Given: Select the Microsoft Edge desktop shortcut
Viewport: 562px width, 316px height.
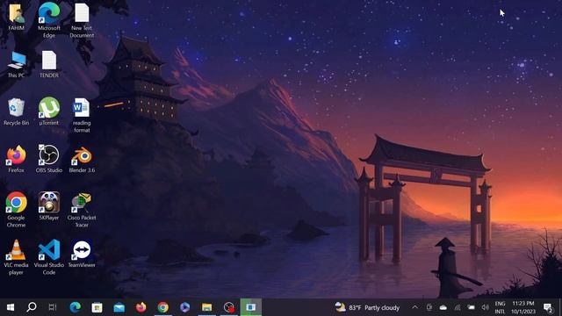Looking at the screenshot, I should 49,19.
